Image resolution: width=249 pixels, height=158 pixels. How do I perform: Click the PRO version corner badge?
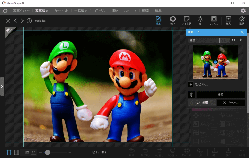click(x=10, y=31)
